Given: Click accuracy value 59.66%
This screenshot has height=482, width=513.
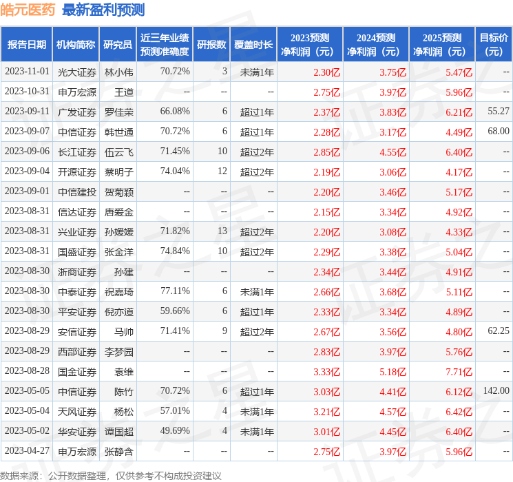Looking at the screenshot, I should coord(175,311).
